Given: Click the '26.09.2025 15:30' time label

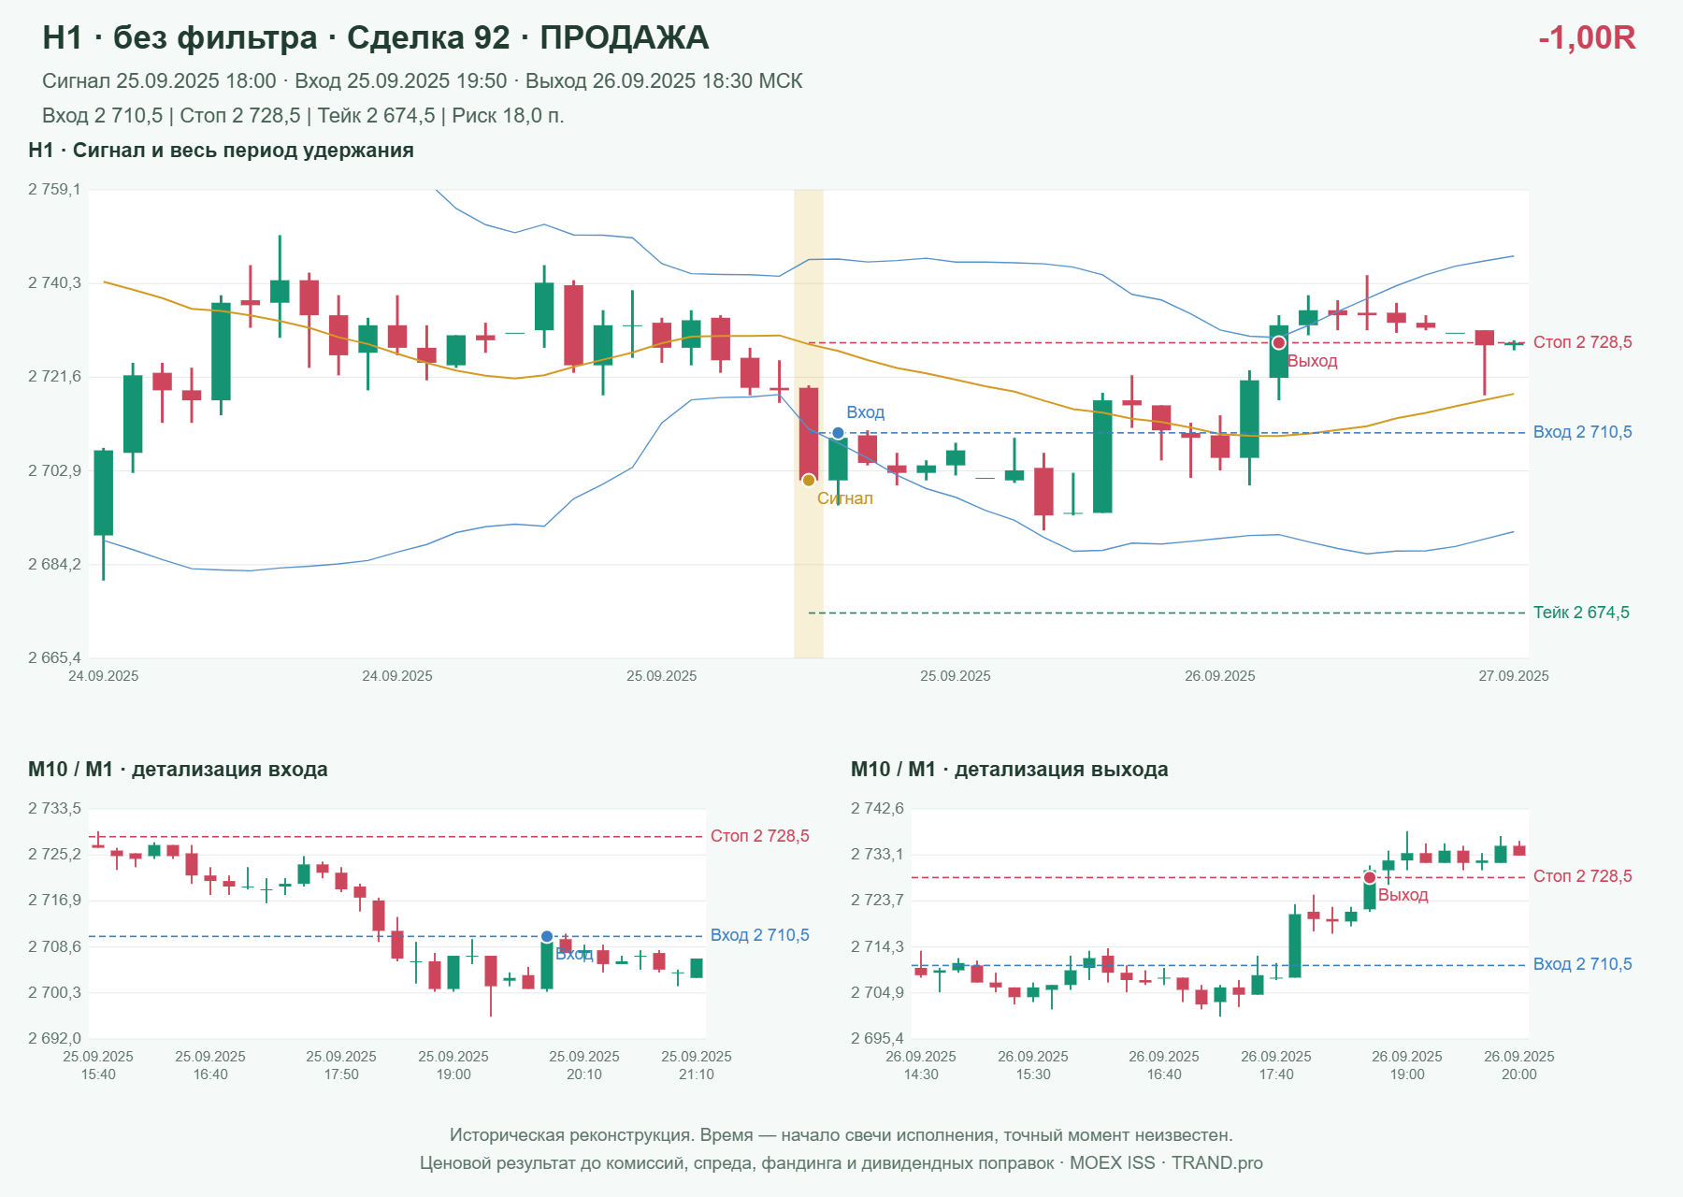Looking at the screenshot, I should point(1033,1065).
